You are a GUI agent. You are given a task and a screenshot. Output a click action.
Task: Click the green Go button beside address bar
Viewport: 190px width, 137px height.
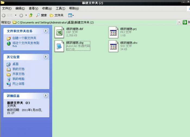(x=185, y=22)
